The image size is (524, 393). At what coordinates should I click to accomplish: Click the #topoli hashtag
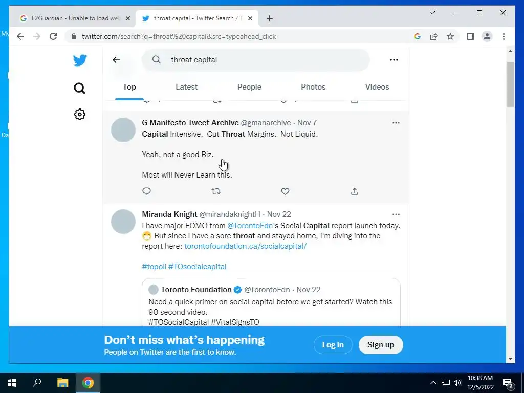[x=154, y=266]
